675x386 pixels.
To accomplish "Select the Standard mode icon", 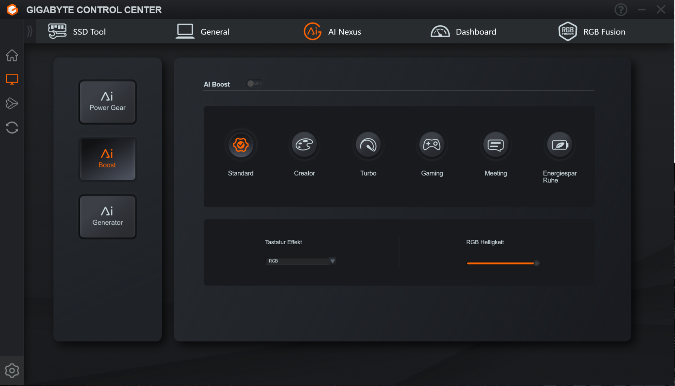I will click(241, 144).
